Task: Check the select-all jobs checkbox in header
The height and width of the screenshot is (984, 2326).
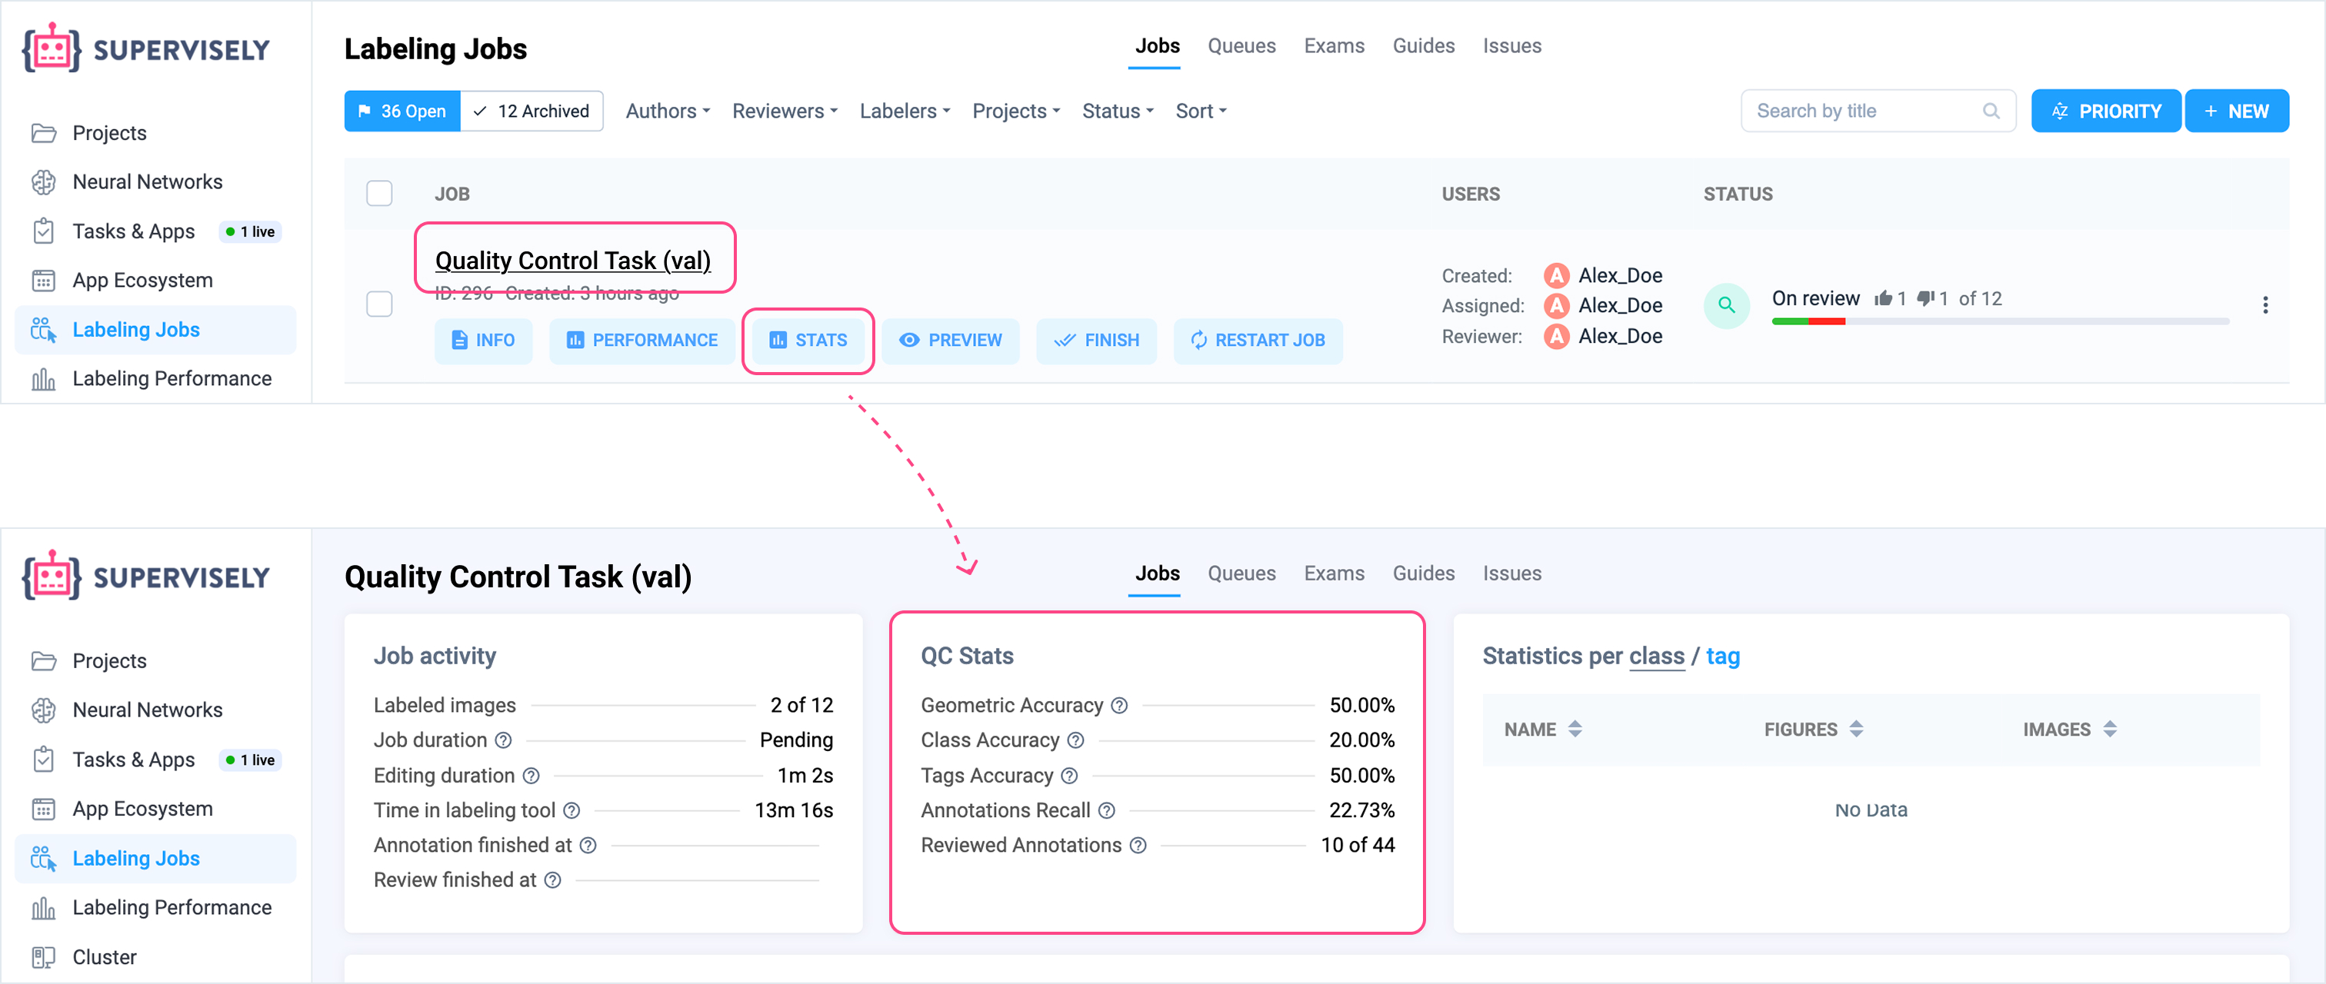Action: pyautogui.click(x=379, y=193)
